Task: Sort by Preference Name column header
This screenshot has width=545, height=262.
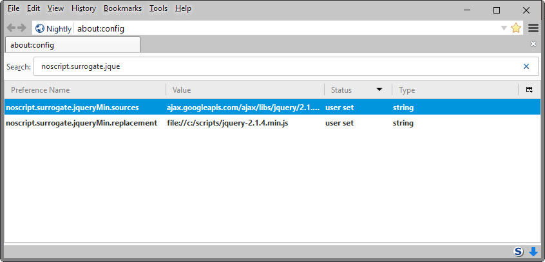Action: [x=85, y=90]
